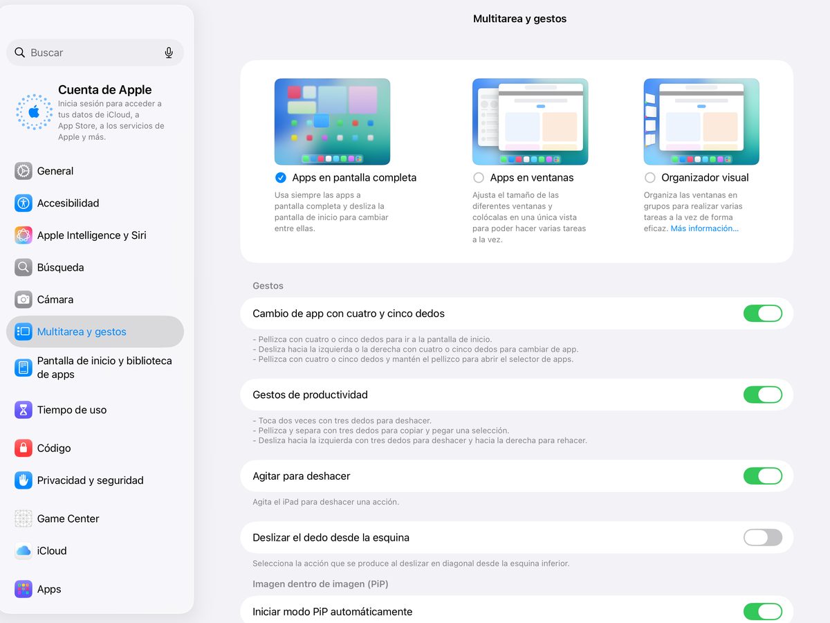Tap the Cambio de app con cuatro label
Viewport: 830px width, 623px height.
[x=349, y=314]
